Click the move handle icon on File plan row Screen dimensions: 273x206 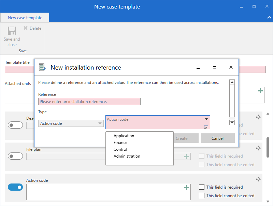(x=258, y=148)
